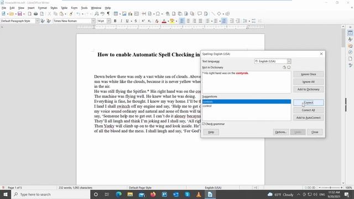Toggle Bold formatting
Viewport: 354px width, 199px height.
115,21
